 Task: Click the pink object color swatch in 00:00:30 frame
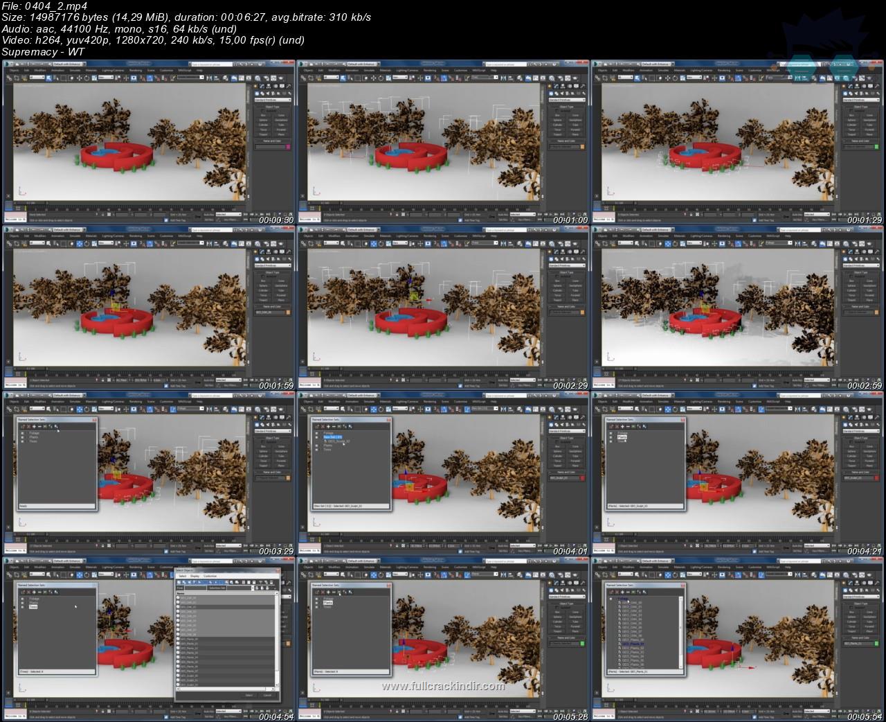288,147
